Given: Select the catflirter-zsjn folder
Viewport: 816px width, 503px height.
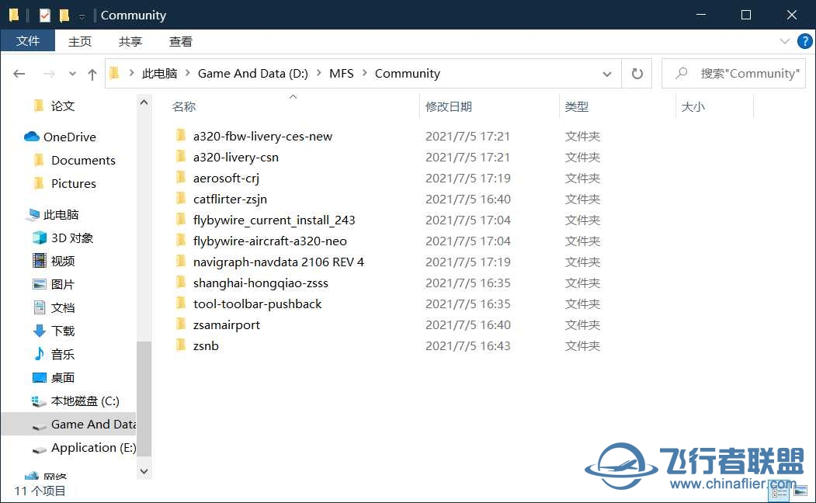Looking at the screenshot, I should click(230, 199).
